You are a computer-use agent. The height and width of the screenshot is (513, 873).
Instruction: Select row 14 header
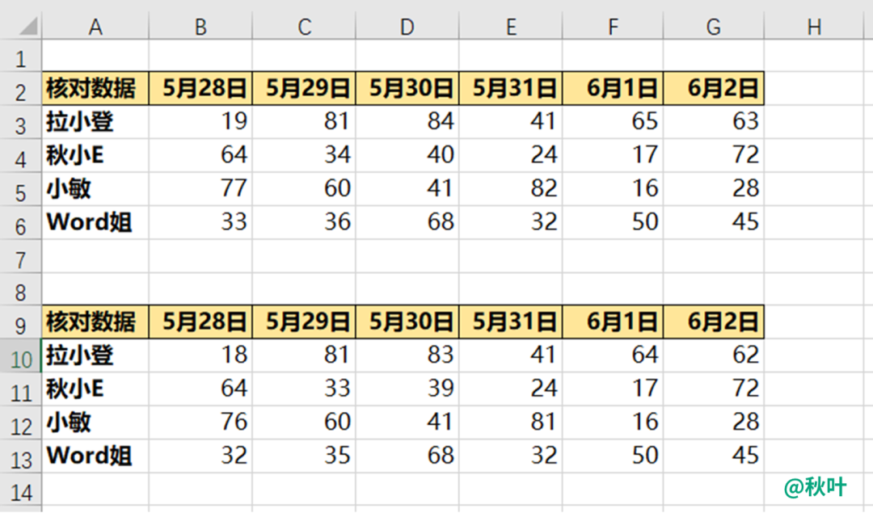tap(20, 490)
